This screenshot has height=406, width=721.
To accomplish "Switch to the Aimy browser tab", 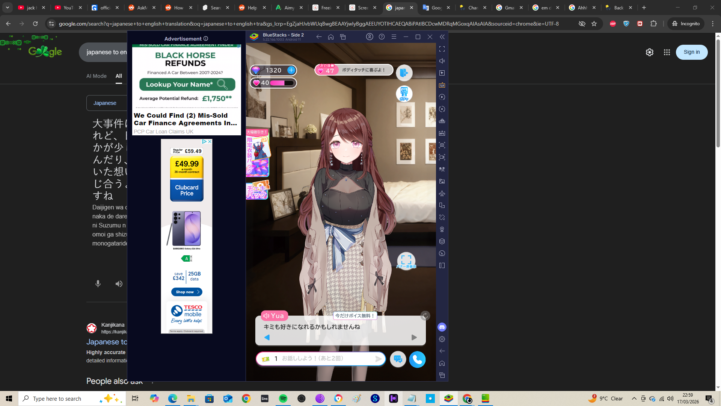I will pyautogui.click(x=289, y=8).
